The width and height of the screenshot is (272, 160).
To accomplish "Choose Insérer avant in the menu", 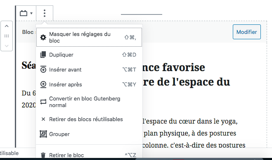I will coord(89,69).
